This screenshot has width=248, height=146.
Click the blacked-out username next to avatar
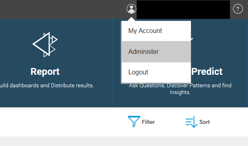pos(183,10)
